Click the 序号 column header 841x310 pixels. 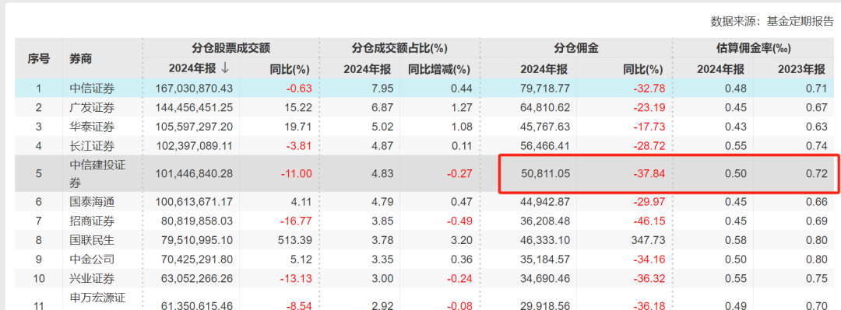coord(39,58)
